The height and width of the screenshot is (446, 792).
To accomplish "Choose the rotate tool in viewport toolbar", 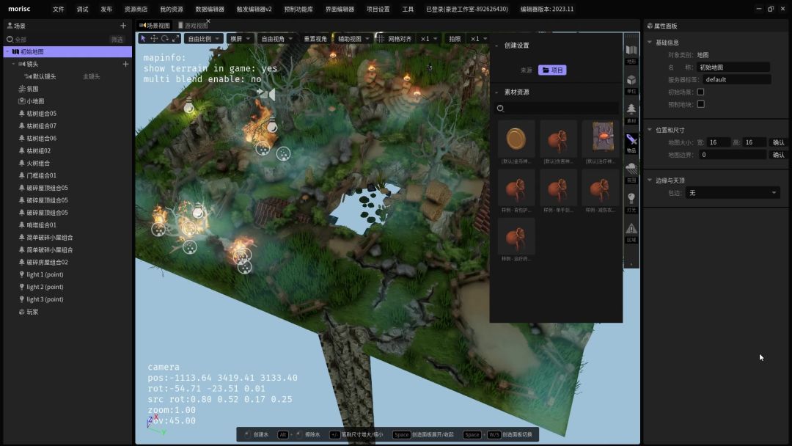I will 165,39.
